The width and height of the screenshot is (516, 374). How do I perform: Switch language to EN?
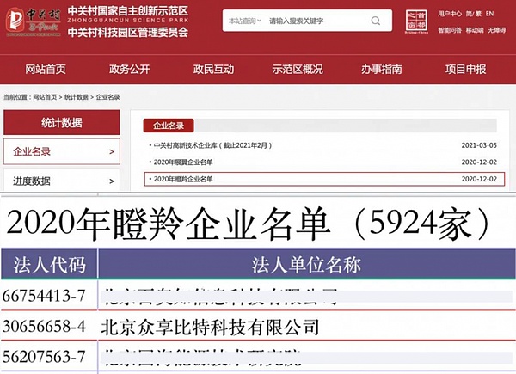(x=489, y=14)
